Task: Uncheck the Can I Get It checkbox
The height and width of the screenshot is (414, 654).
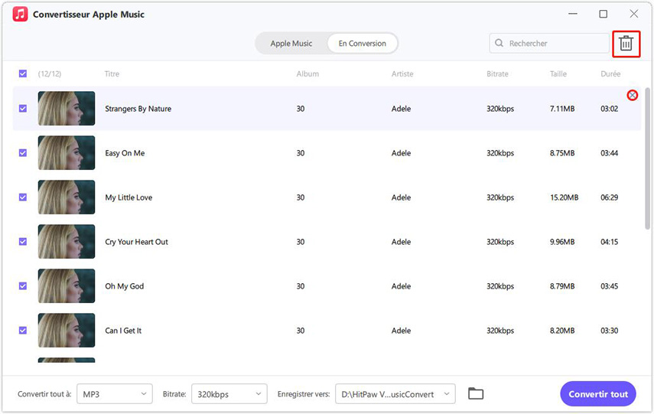Action: (x=23, y=330)
